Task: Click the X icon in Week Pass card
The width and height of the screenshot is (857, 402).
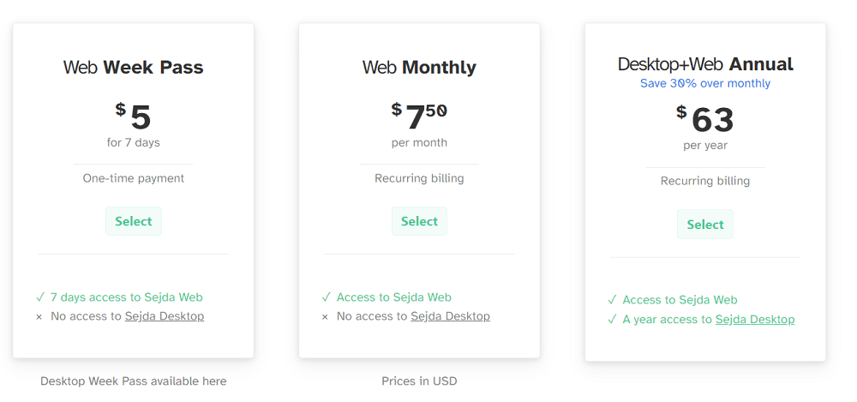Action: (x=39, y=317)
